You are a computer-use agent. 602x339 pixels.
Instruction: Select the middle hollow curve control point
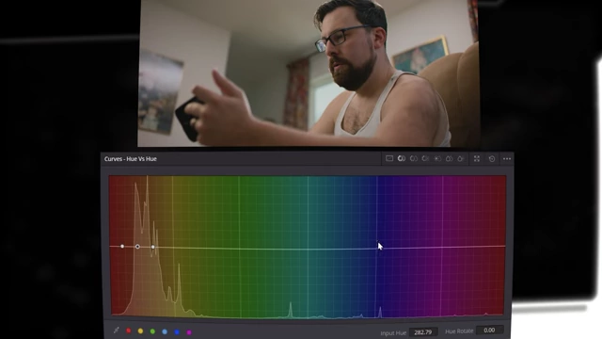(137, 247)
